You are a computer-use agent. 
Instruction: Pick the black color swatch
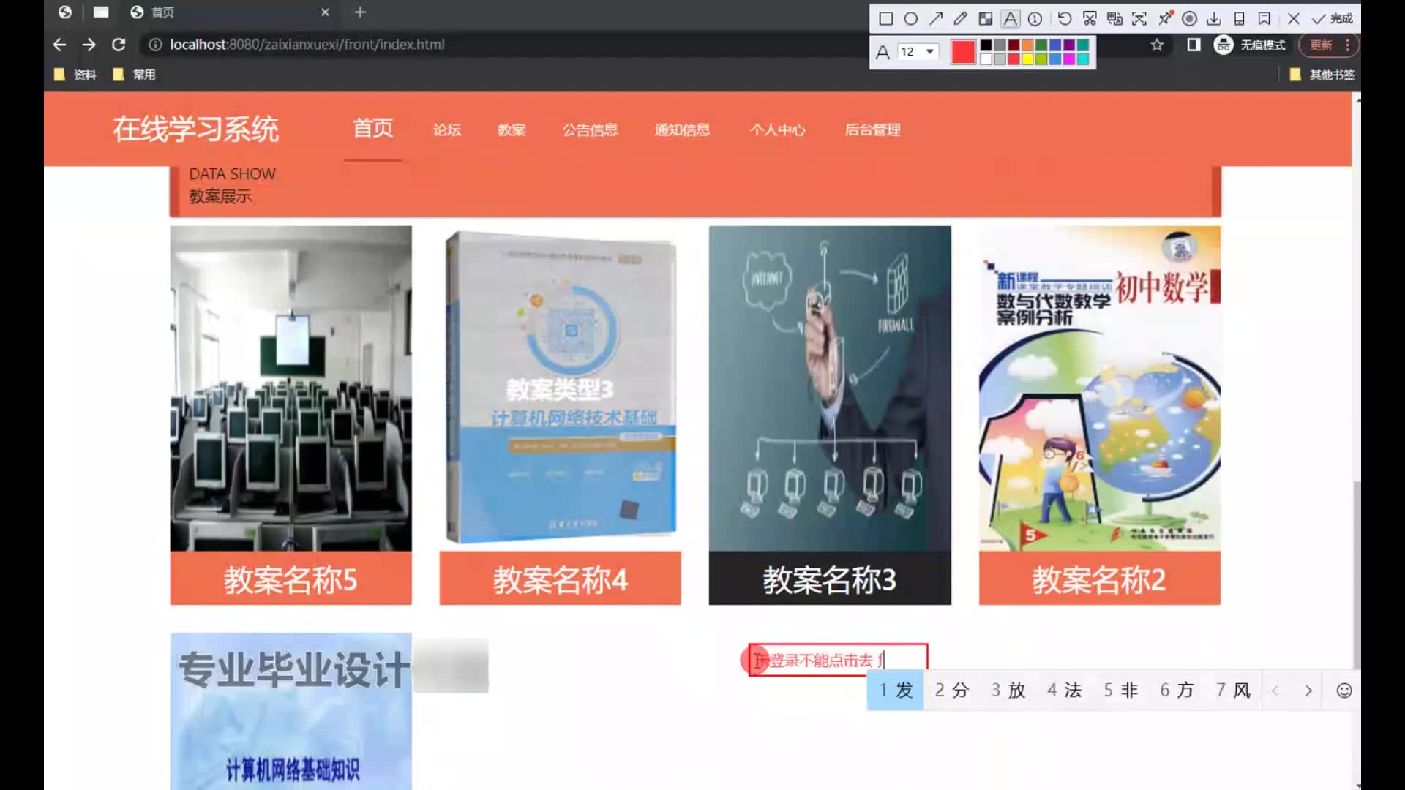(x=986, y=45)
